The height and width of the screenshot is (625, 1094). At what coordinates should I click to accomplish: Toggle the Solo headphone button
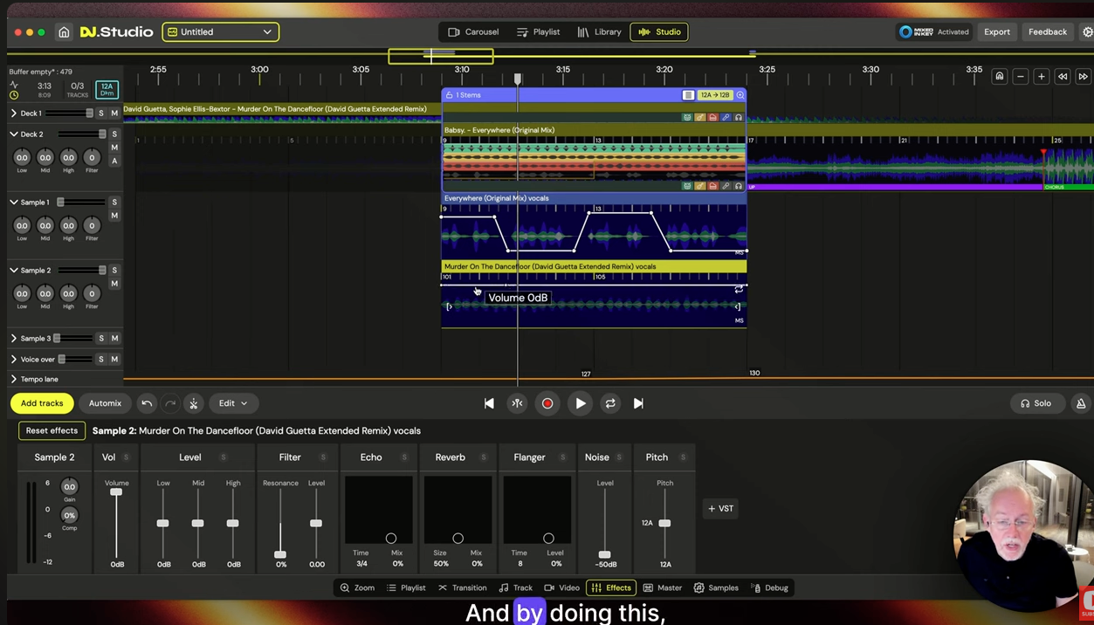(1036, 403)
